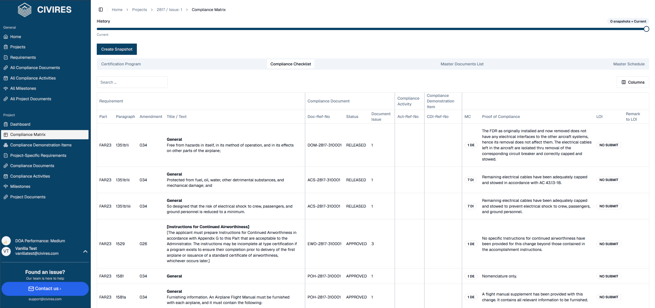Viewport: 655px width, 308px height.
Task: Click the Projects clipboard icon
Action: (x=6, y=47)
